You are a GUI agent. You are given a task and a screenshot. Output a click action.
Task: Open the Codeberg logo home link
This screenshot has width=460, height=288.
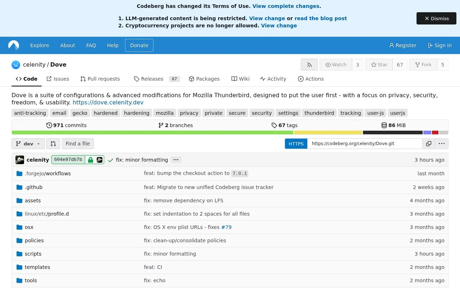(14, 45)
